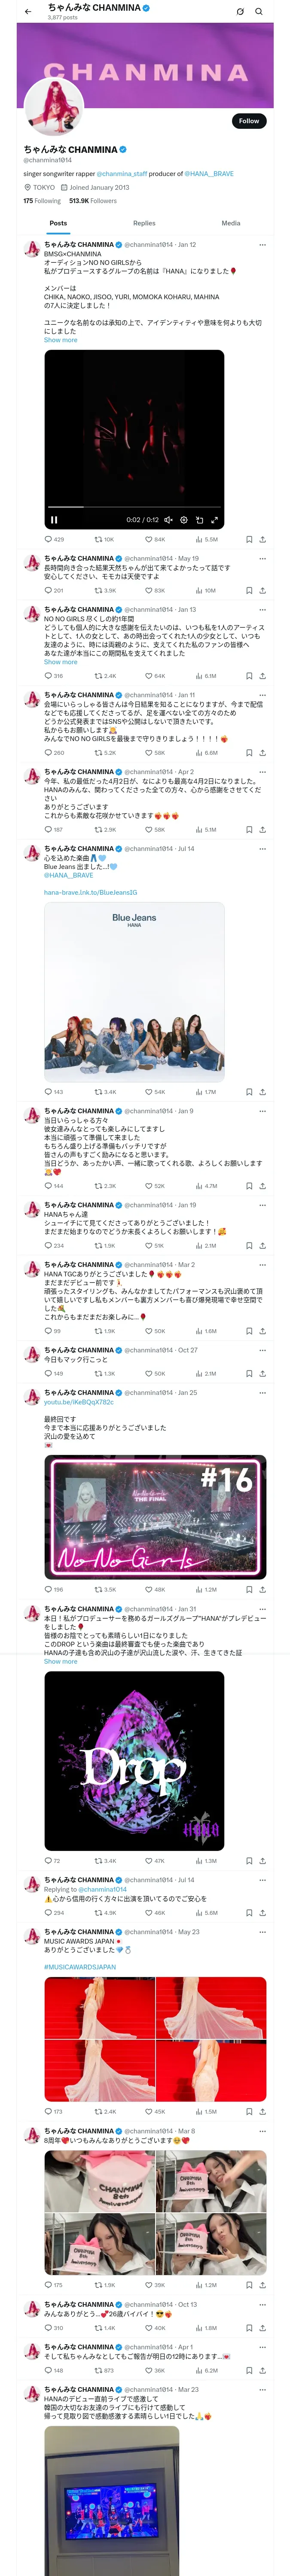Viewport: 290px width, 2576px height.
Task: Go back using the header arrow
Action: click(28, 12)
